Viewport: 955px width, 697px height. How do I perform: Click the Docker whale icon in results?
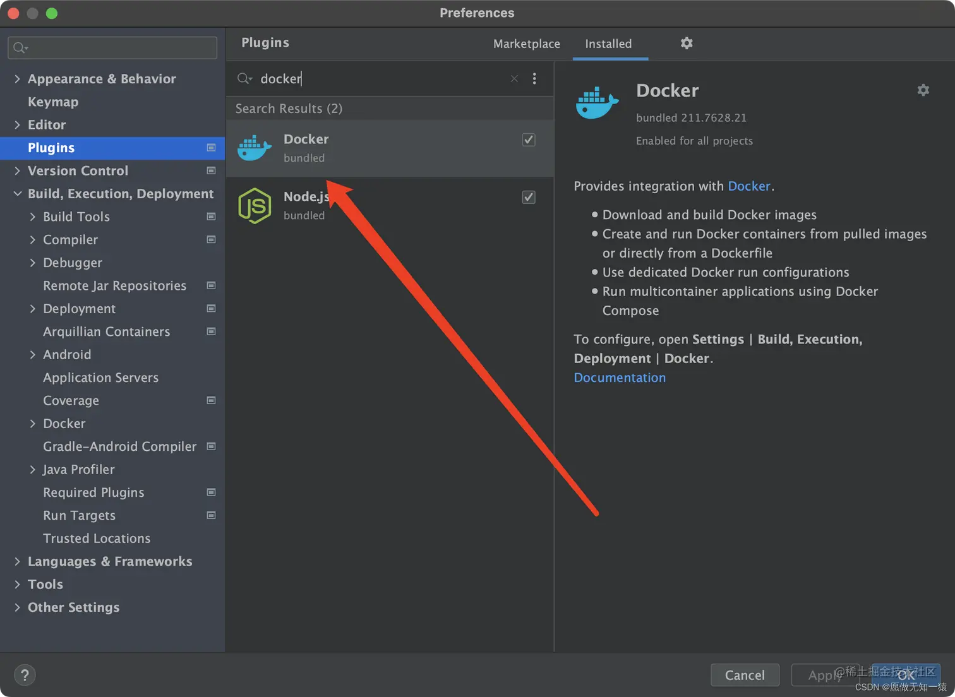coord(255,148)
